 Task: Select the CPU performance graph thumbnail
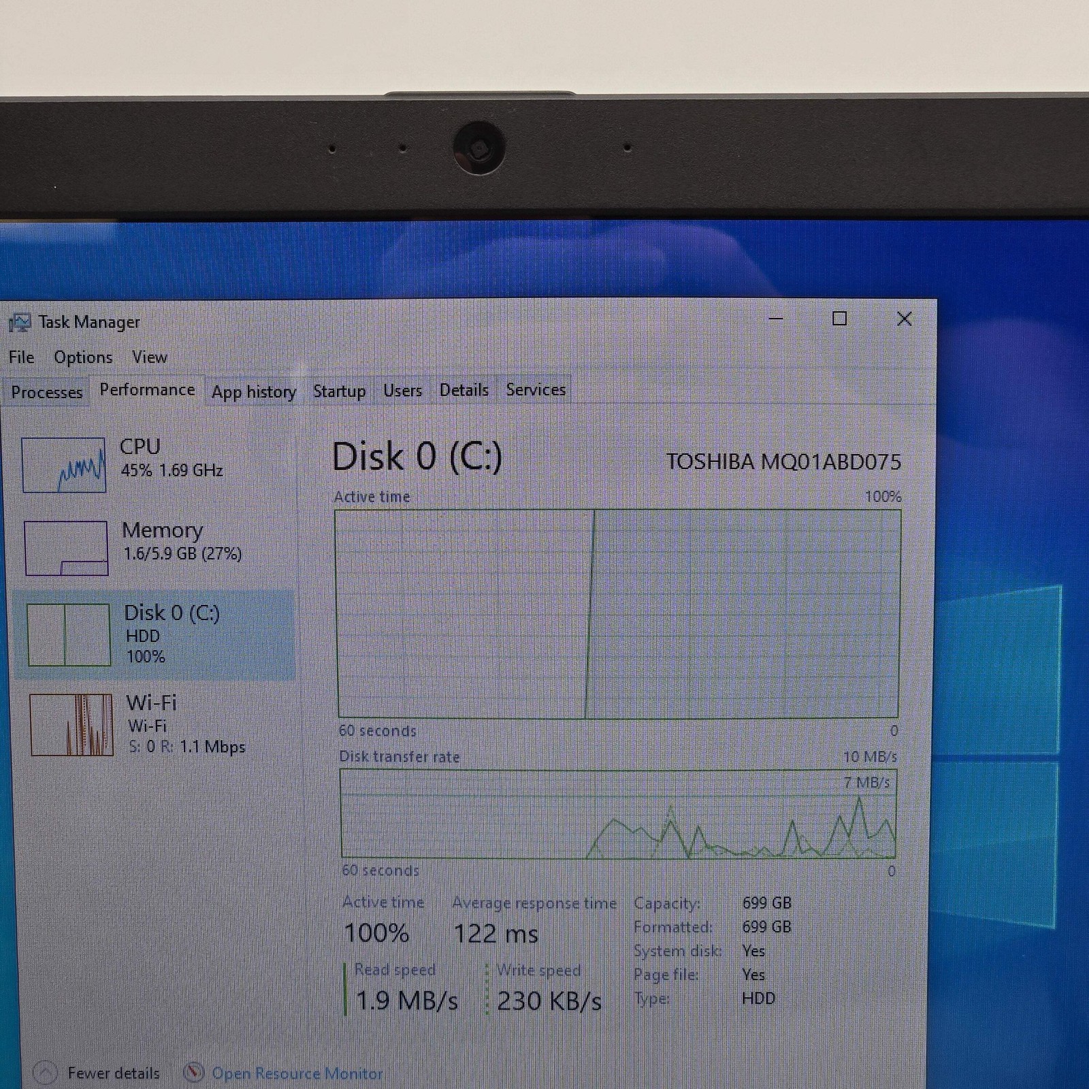(x=64, y=465)
